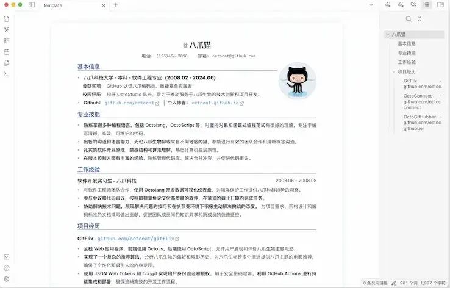Select the OctoGitHubber outline entry
450x288 pixels.
point(423,123)
